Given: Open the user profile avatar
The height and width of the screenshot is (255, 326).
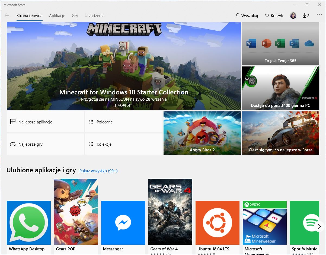Looking at the screenshot, I should tap(293, 15).
